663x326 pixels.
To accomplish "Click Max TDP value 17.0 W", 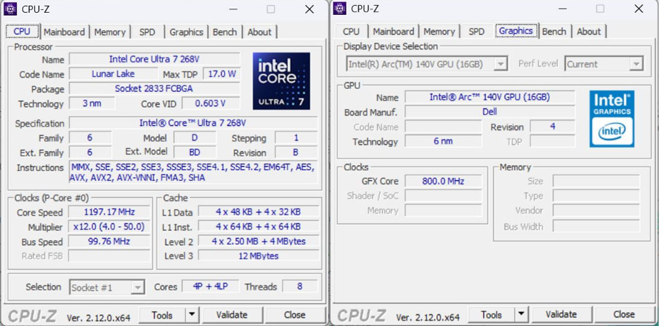I will click(x=221, y=74).
